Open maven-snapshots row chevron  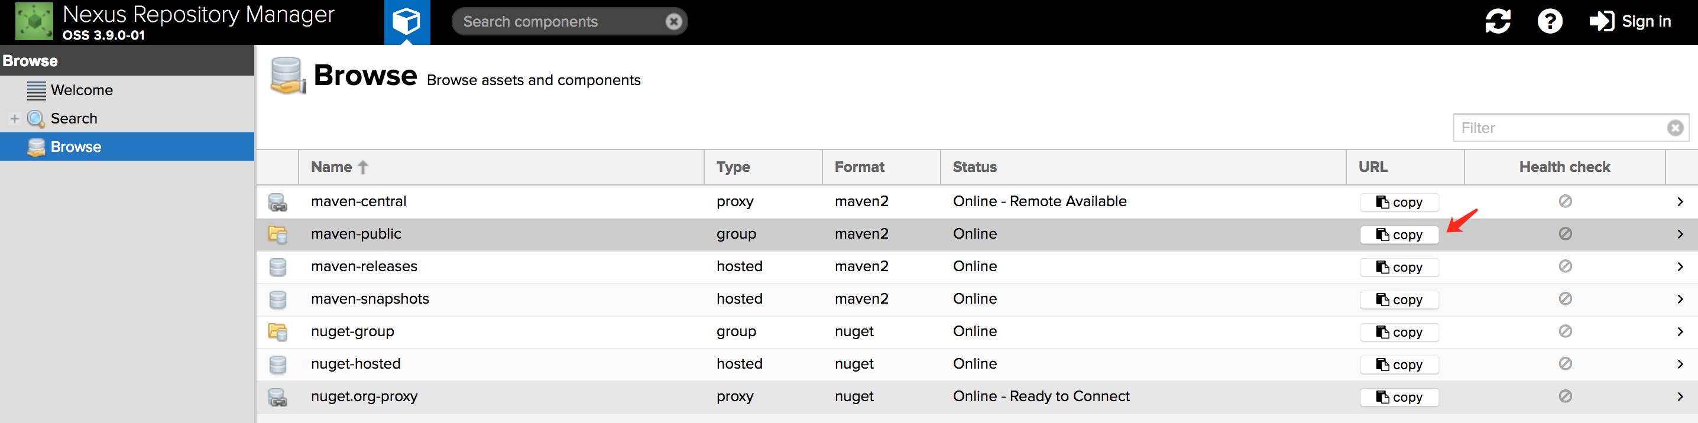1680,299
